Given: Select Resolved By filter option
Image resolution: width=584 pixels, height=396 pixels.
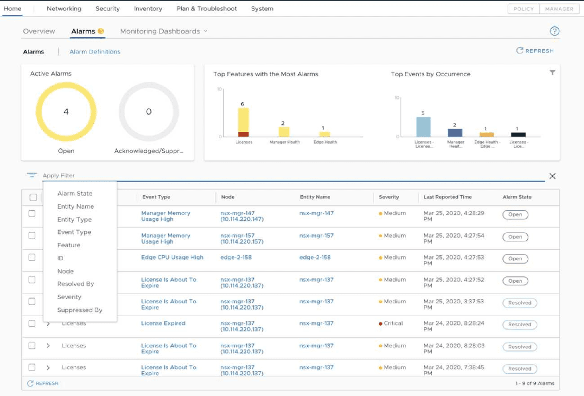Looking at the screenshot, I should coord(76,284).
